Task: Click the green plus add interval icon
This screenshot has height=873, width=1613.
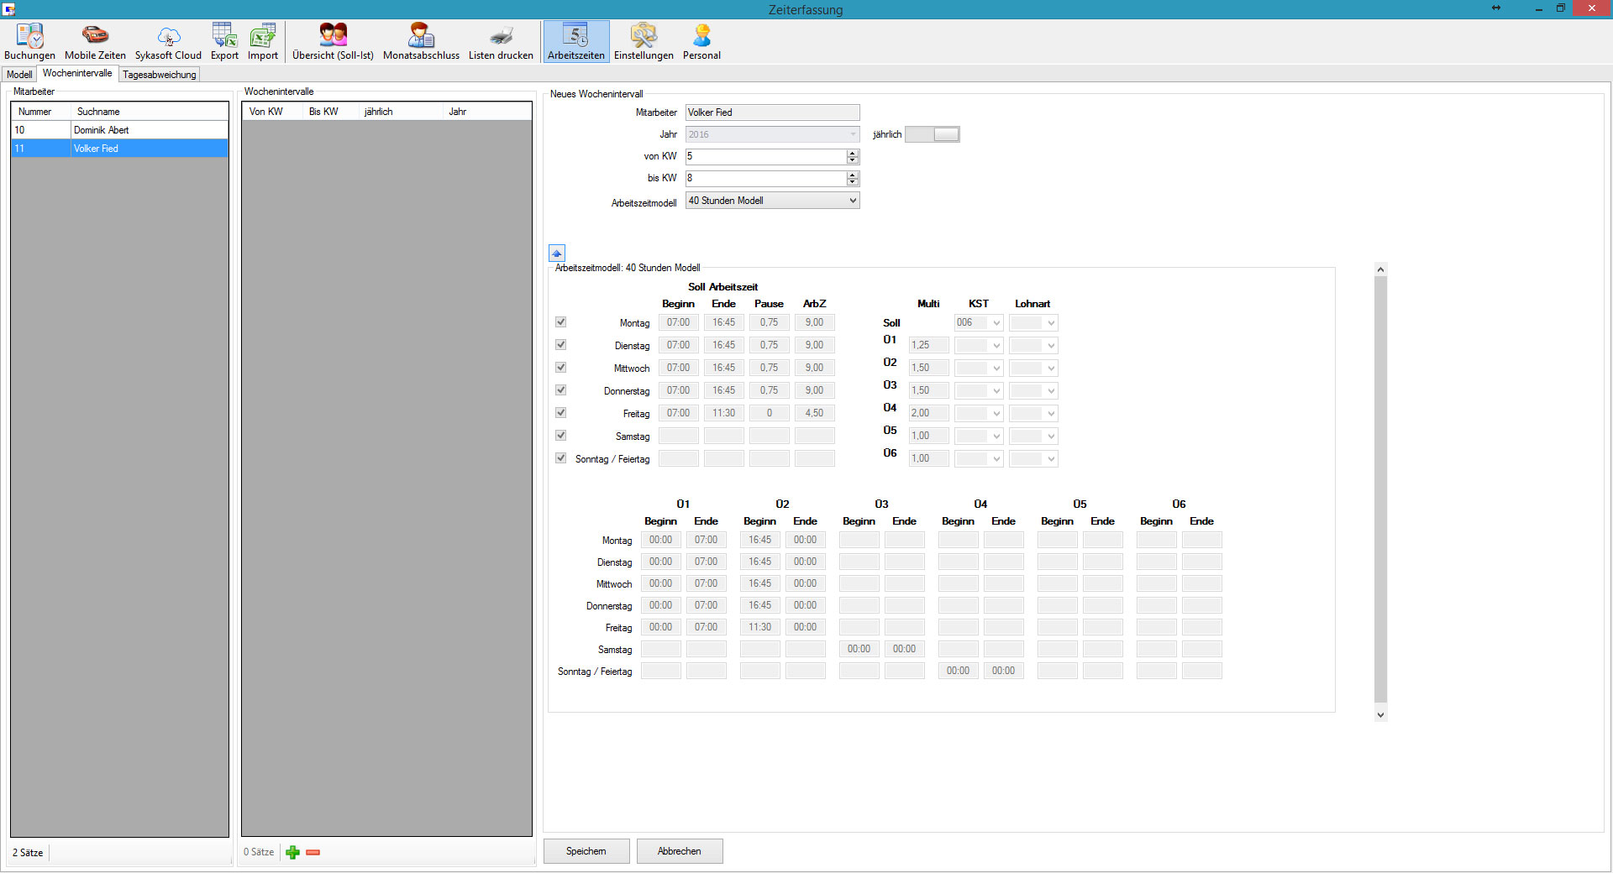Action: 292,853
